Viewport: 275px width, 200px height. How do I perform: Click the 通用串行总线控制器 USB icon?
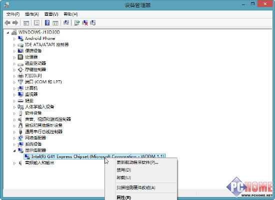point(20,132)
